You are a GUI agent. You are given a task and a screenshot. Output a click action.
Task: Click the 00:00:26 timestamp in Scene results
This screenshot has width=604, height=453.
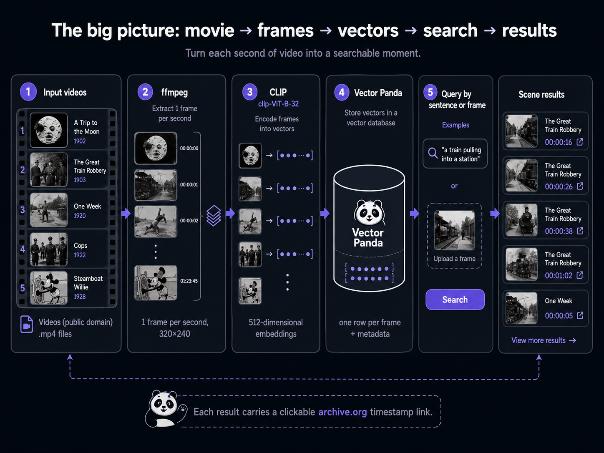559,186
